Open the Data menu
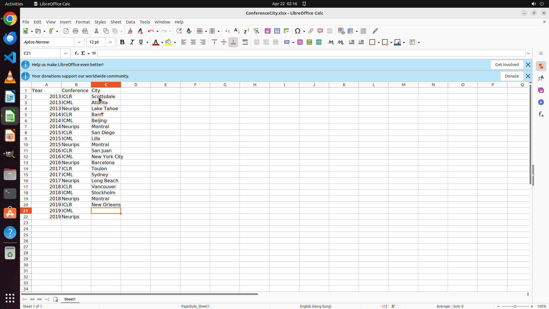 (130, 22)
